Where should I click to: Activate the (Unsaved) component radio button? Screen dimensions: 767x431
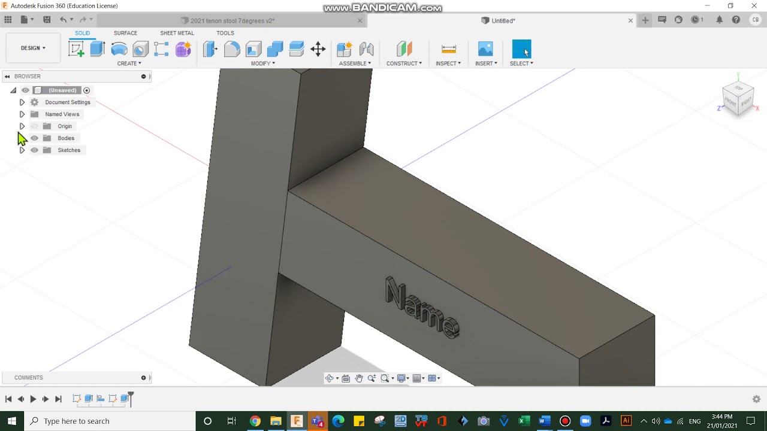(x=87, y=90)
